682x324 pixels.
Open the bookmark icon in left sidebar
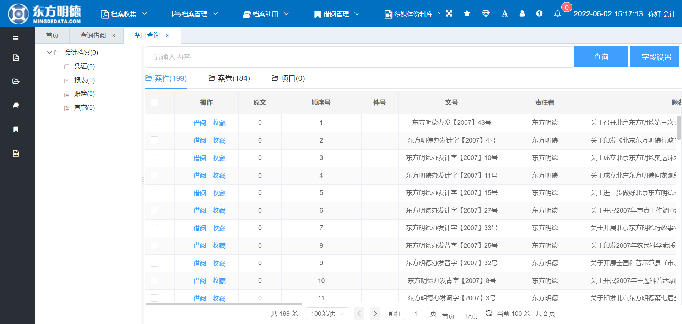point(16,129)
